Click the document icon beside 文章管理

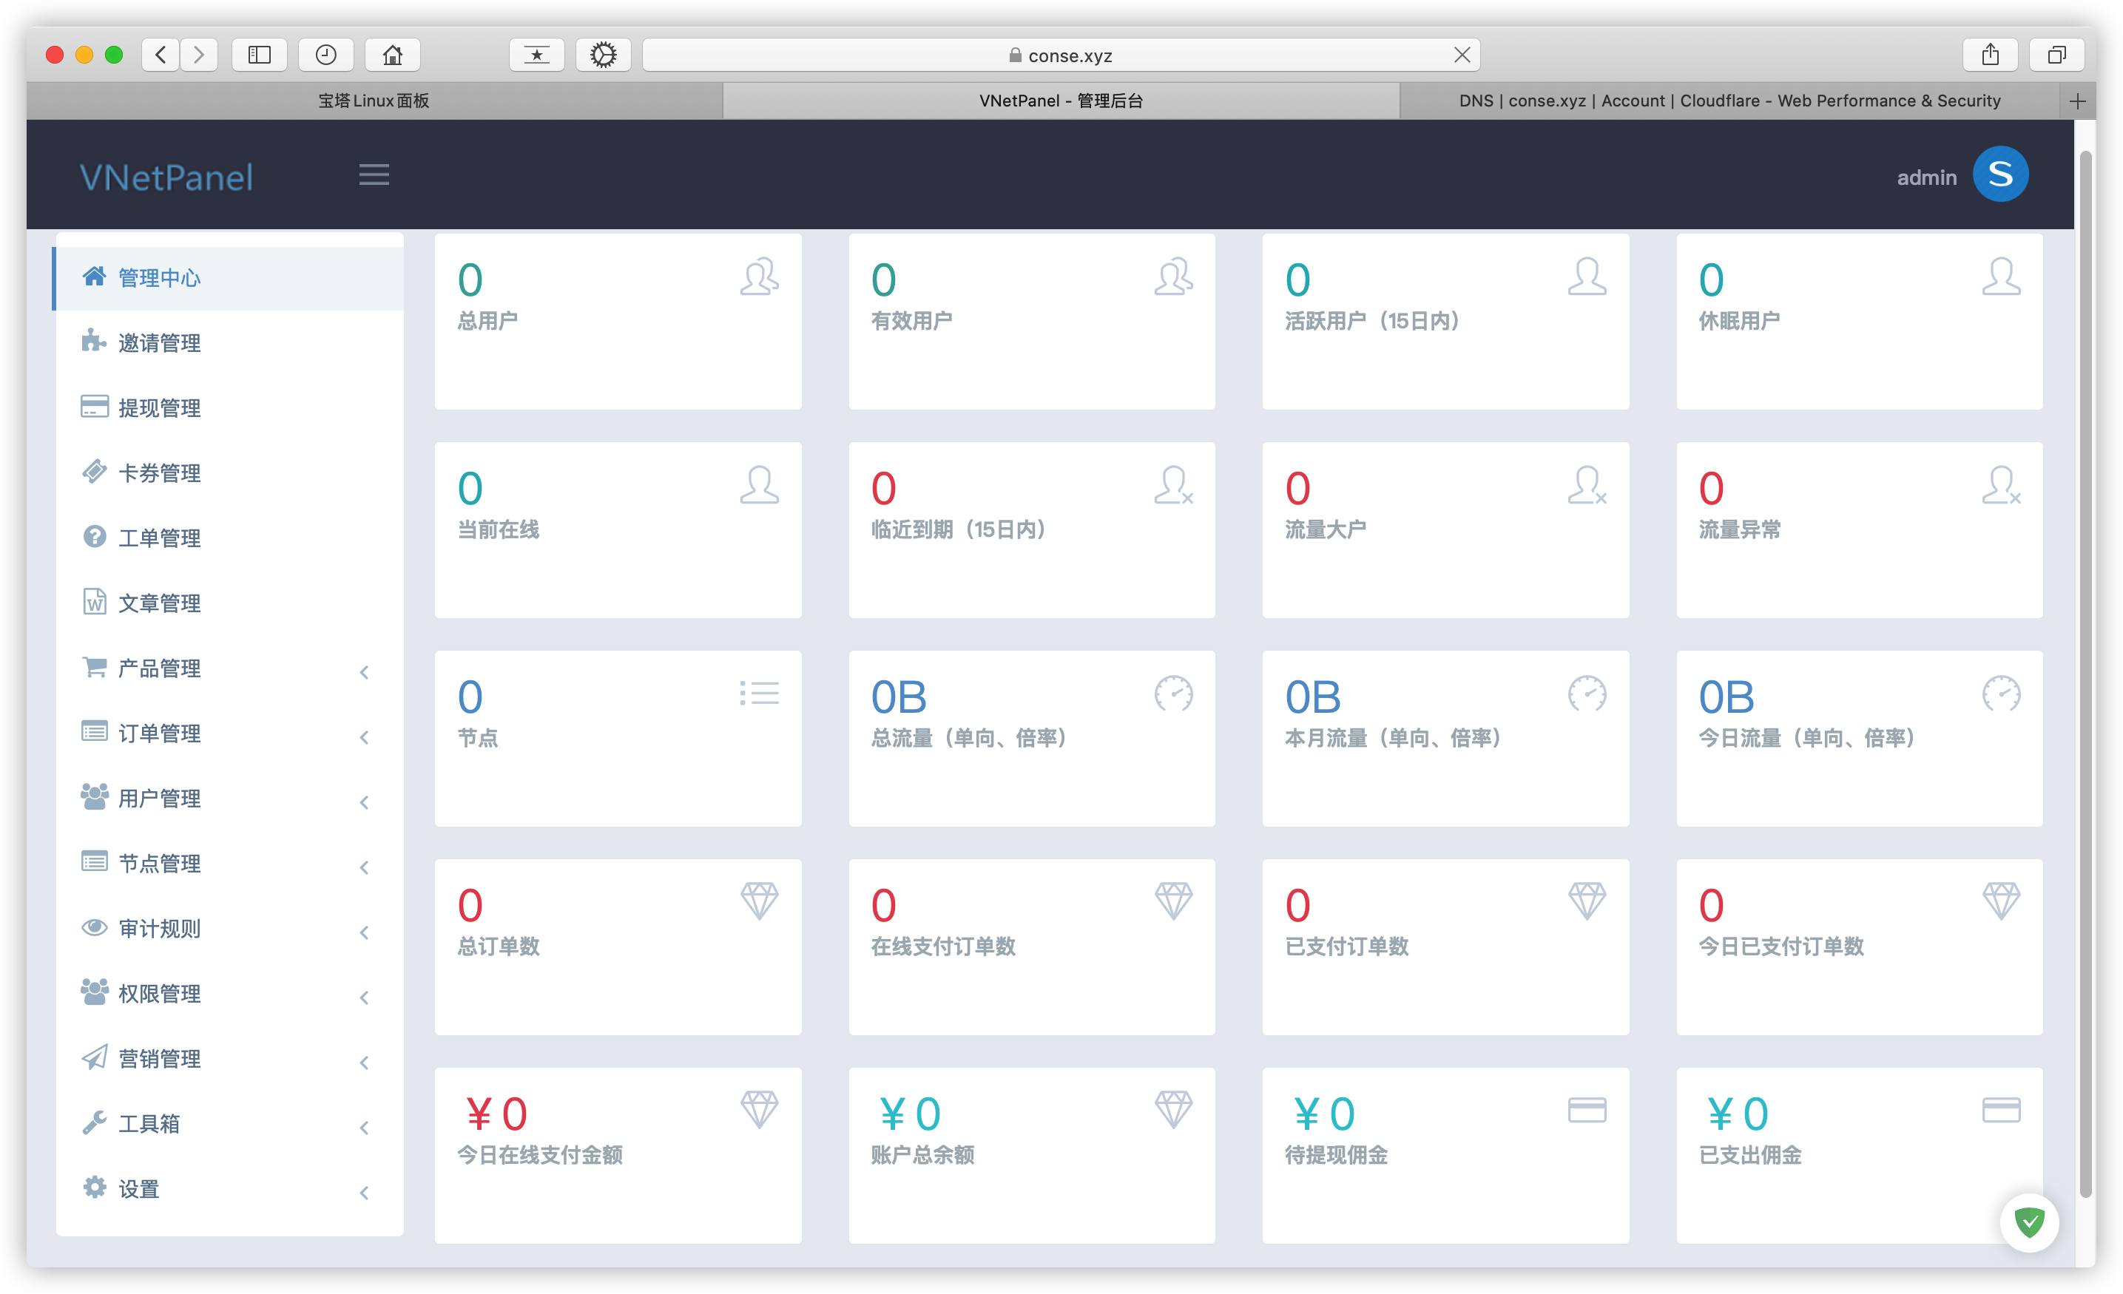tap(94, 601)
